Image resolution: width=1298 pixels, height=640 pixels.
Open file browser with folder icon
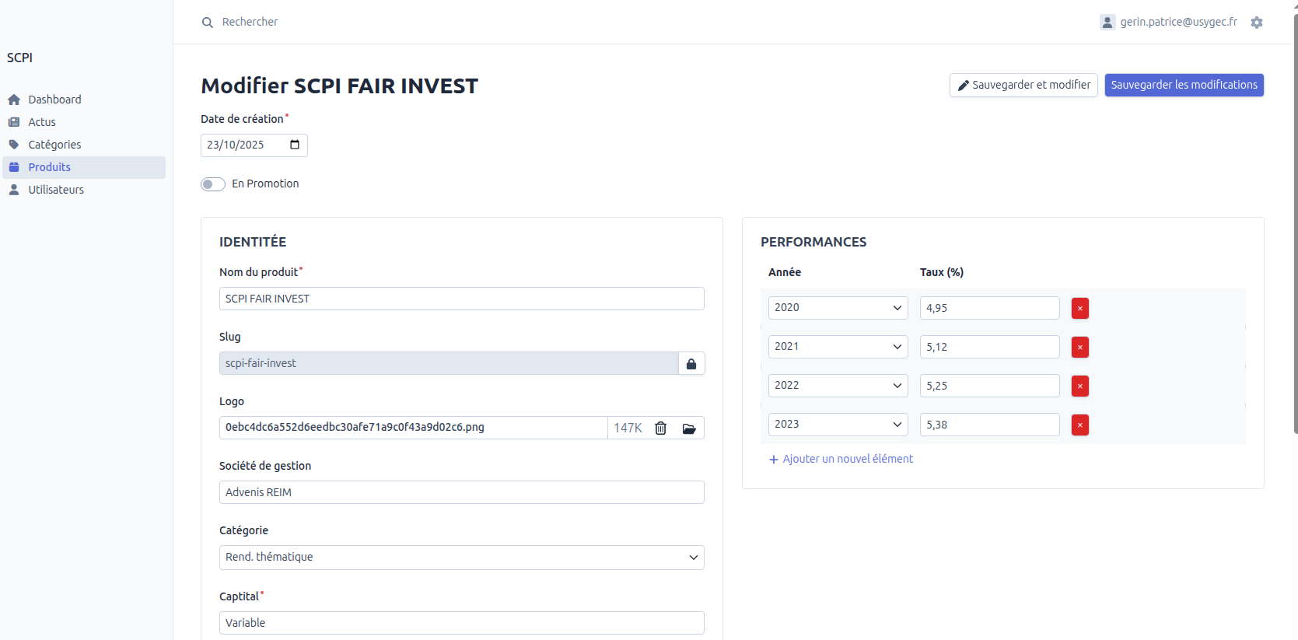tap(689, 428)
